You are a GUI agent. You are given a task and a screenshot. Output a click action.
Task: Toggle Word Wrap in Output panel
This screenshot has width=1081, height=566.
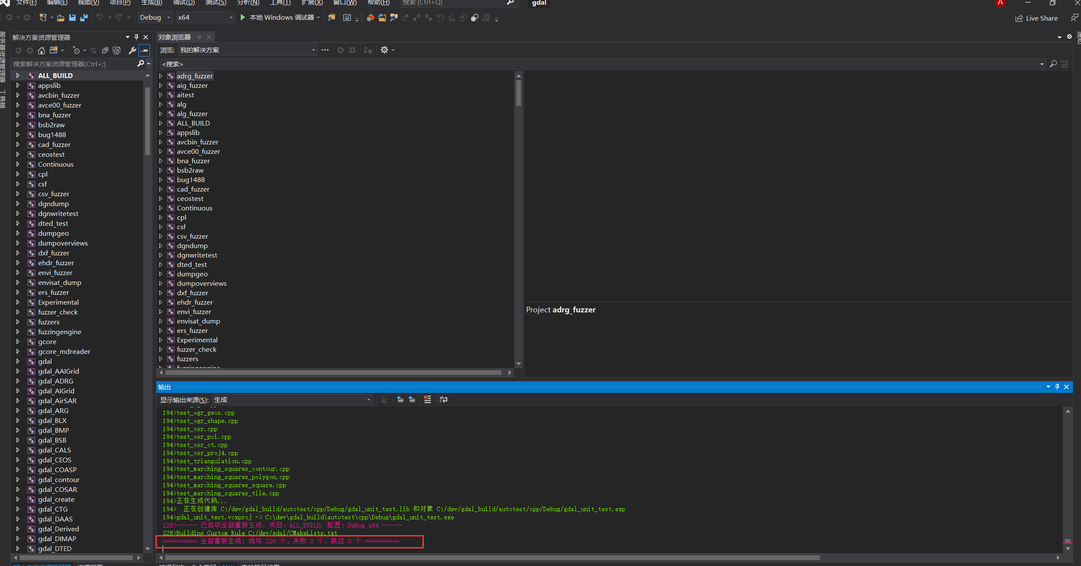click(x=443, y=399)
